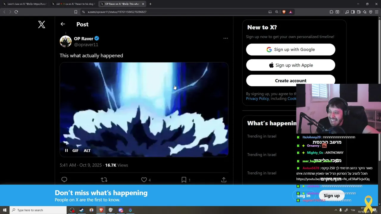
Task: Like the post with the heart icon
Action: (144, 180)
